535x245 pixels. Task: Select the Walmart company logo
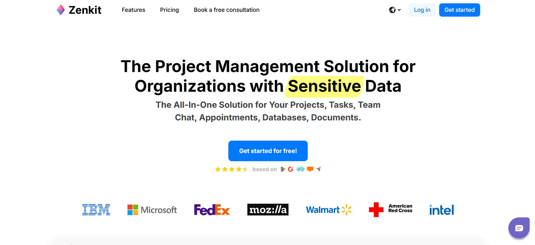[328, 209]
